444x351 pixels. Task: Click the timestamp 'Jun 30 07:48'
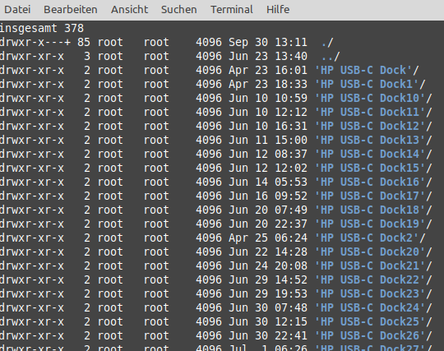(268, 308)
